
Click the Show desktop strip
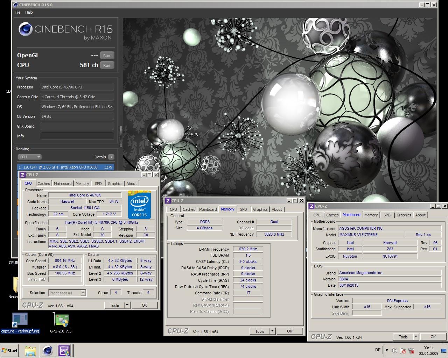pos(444,351)
